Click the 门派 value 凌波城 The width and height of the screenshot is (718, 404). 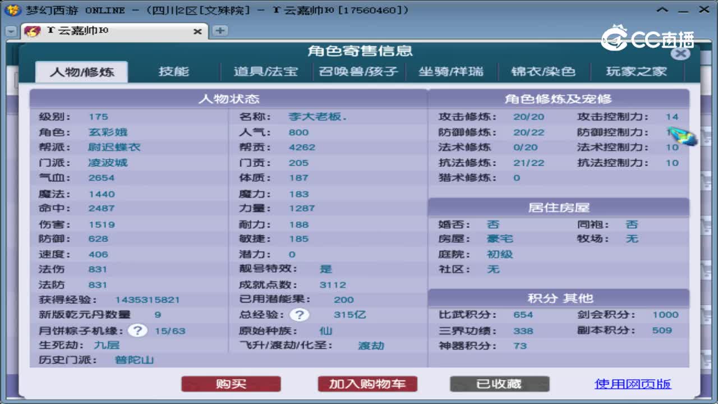108,163
